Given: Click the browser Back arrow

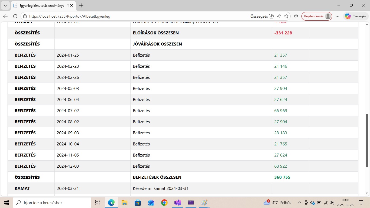Looking at the screenshot, I should click(5, 16).
